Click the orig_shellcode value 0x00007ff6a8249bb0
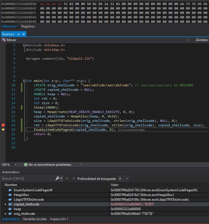The height and width of the screenshot is (224, 209). 125,214
